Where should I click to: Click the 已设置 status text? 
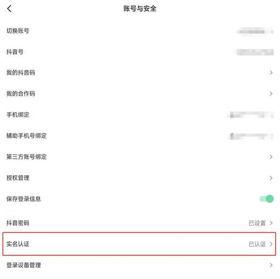257,223
